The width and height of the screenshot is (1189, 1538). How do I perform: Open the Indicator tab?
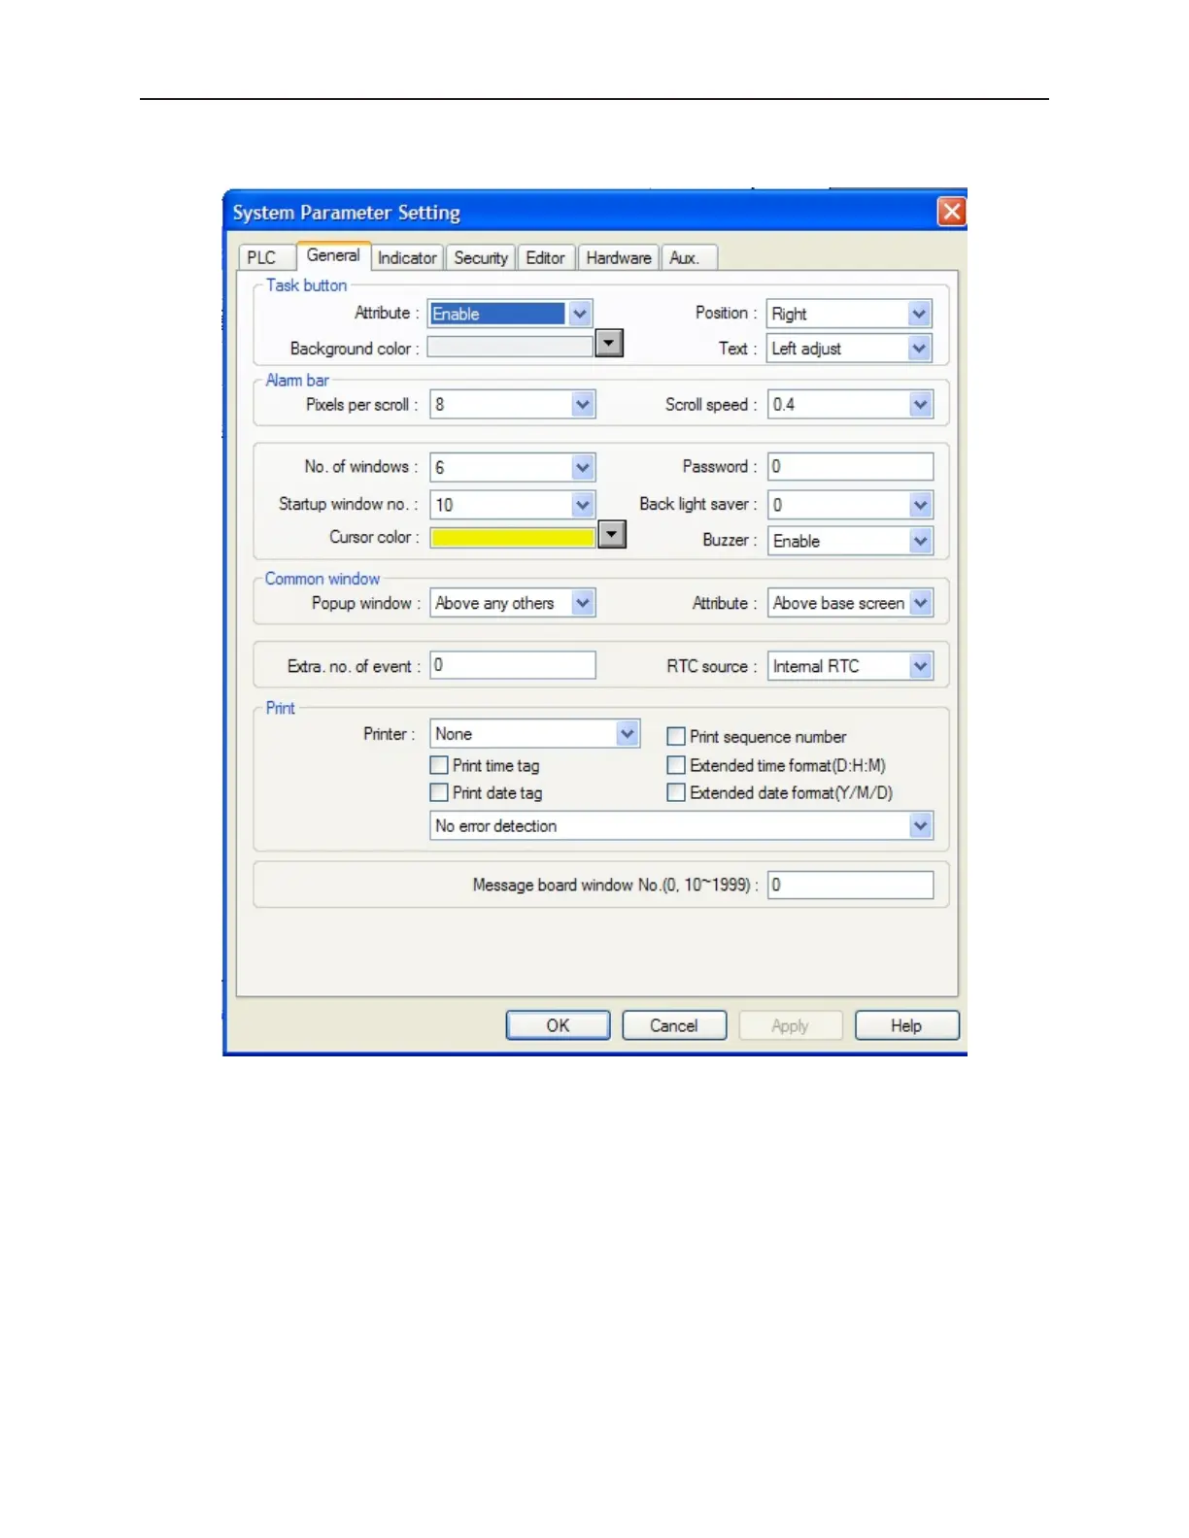click(407, 257)
